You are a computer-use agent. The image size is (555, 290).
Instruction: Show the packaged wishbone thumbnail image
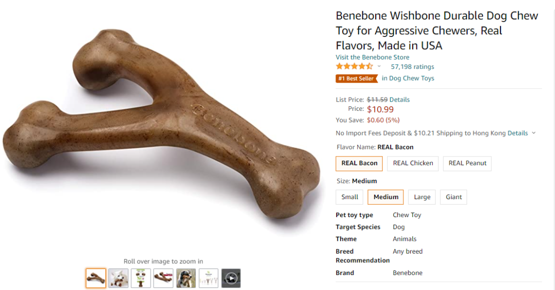[x=141, y=278]
